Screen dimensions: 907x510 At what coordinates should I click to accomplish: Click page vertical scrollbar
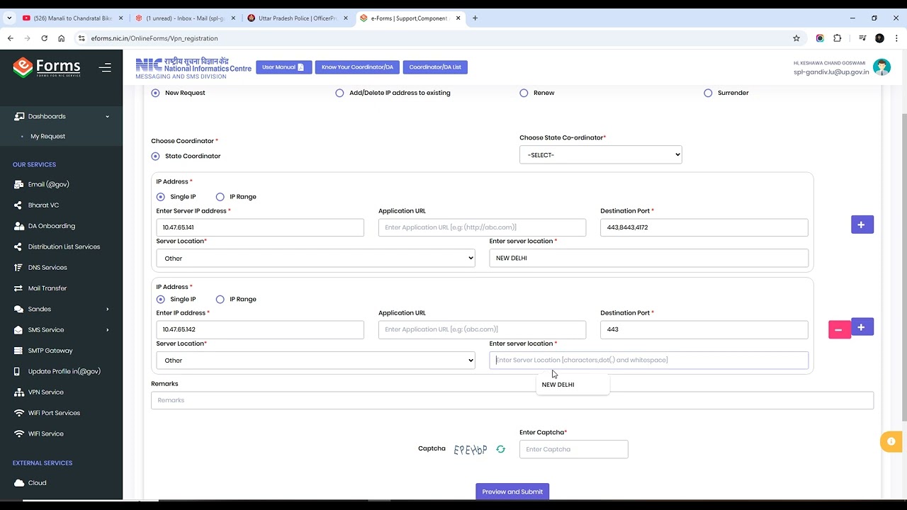click(903, 269)
